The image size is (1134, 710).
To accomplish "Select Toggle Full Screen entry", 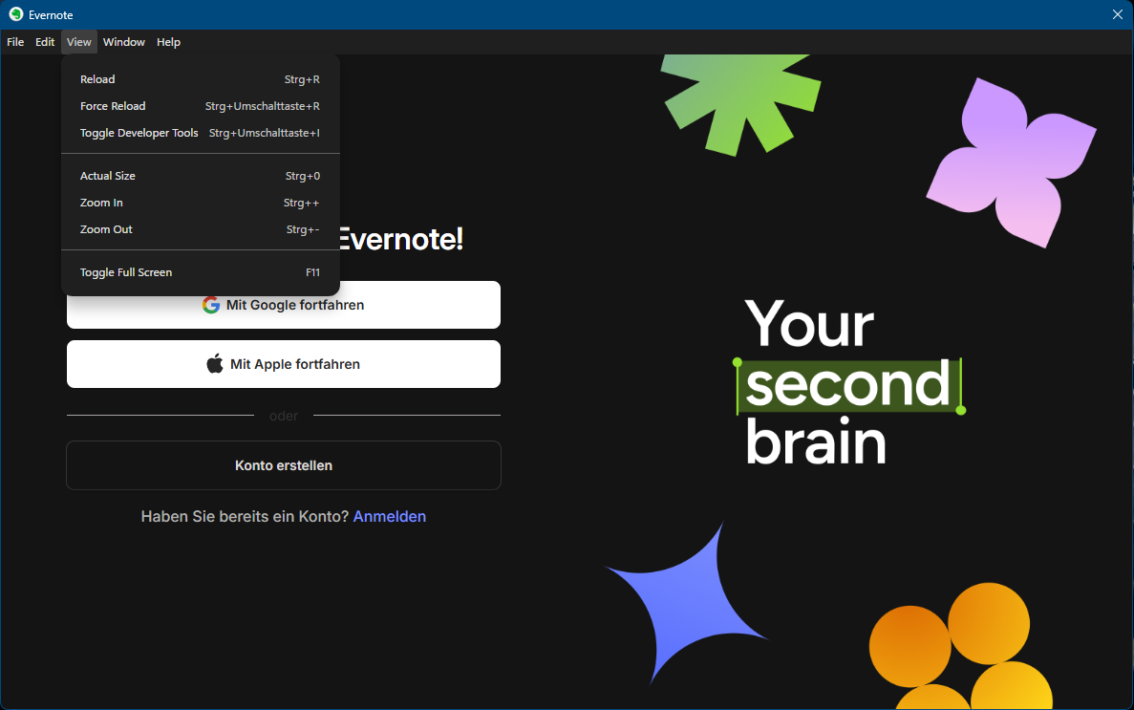I will tap(201, 273).
